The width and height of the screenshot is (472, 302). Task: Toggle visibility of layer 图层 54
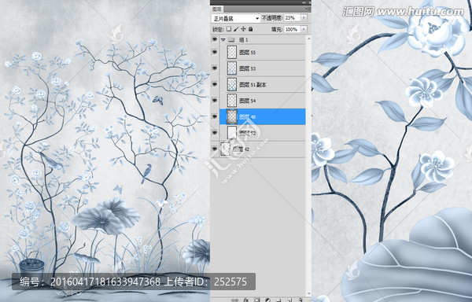click(215, 100)
